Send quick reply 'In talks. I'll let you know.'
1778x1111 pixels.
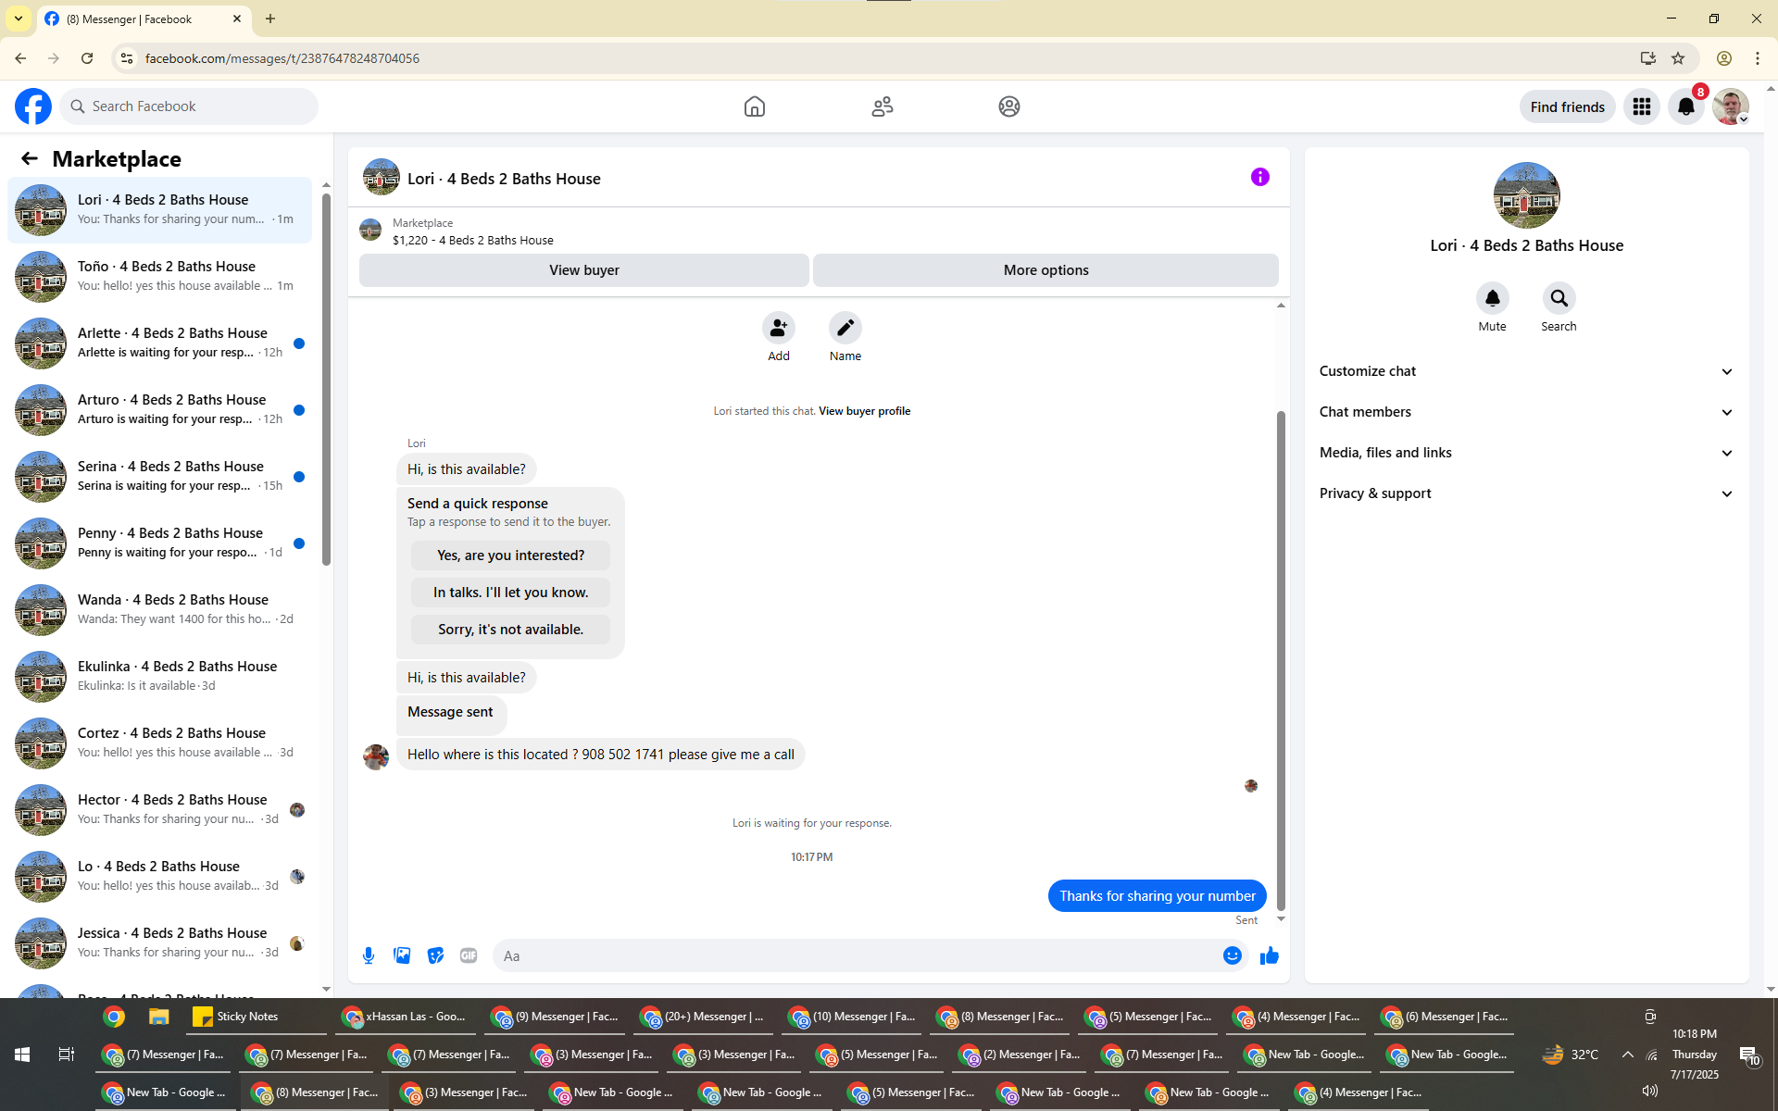[510, 593]
